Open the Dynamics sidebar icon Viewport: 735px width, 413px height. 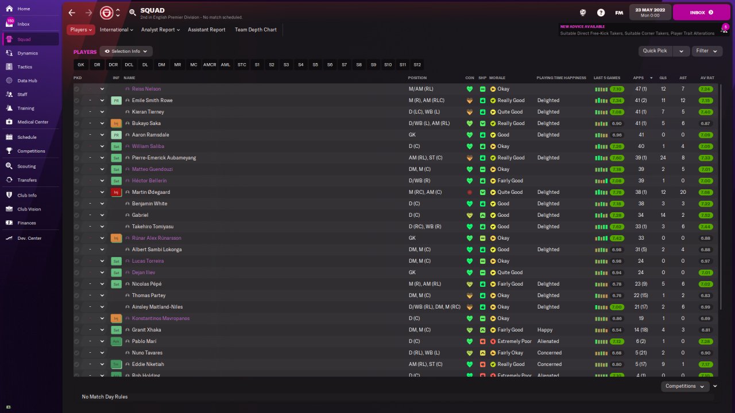[9, 53]
